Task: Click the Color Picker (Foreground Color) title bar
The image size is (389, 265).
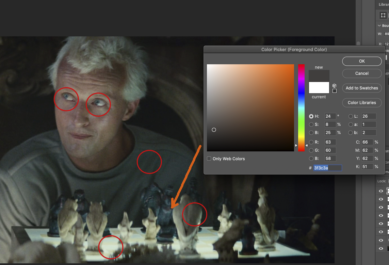Action: point(294,50)
